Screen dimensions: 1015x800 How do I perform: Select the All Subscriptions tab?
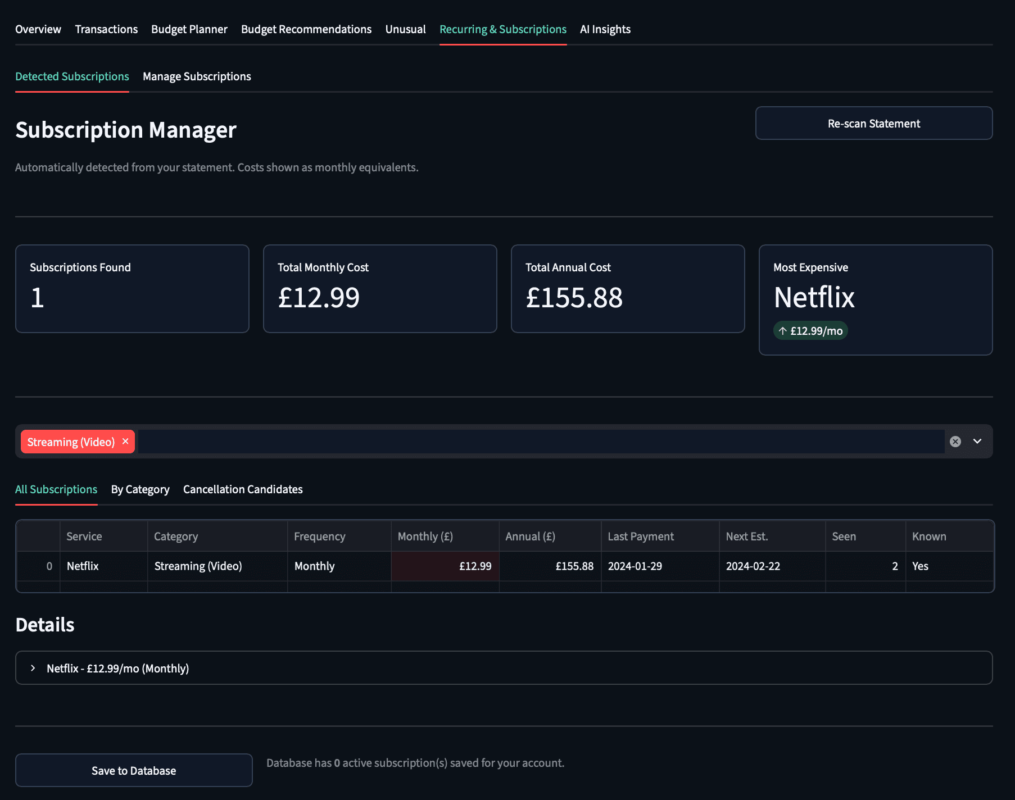point(56,489)
